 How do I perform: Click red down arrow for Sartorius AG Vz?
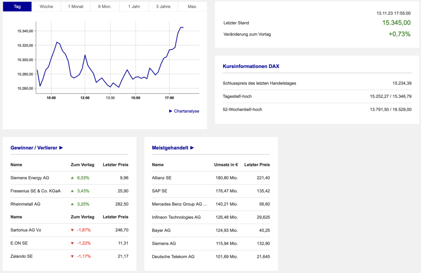coord(72,230)
